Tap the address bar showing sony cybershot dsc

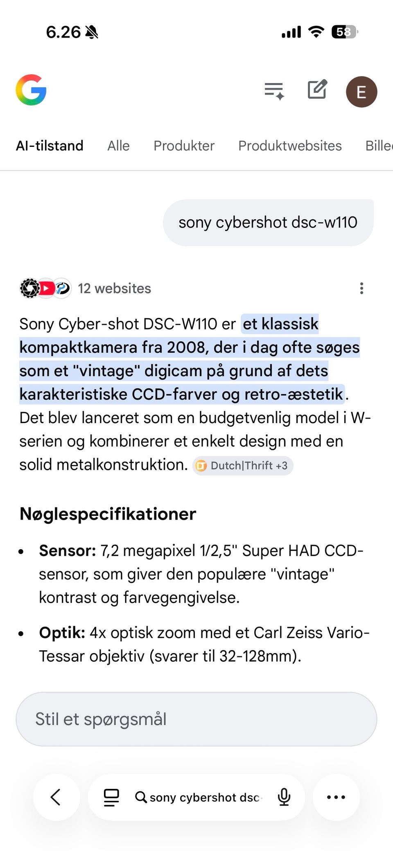coord(205,797)
